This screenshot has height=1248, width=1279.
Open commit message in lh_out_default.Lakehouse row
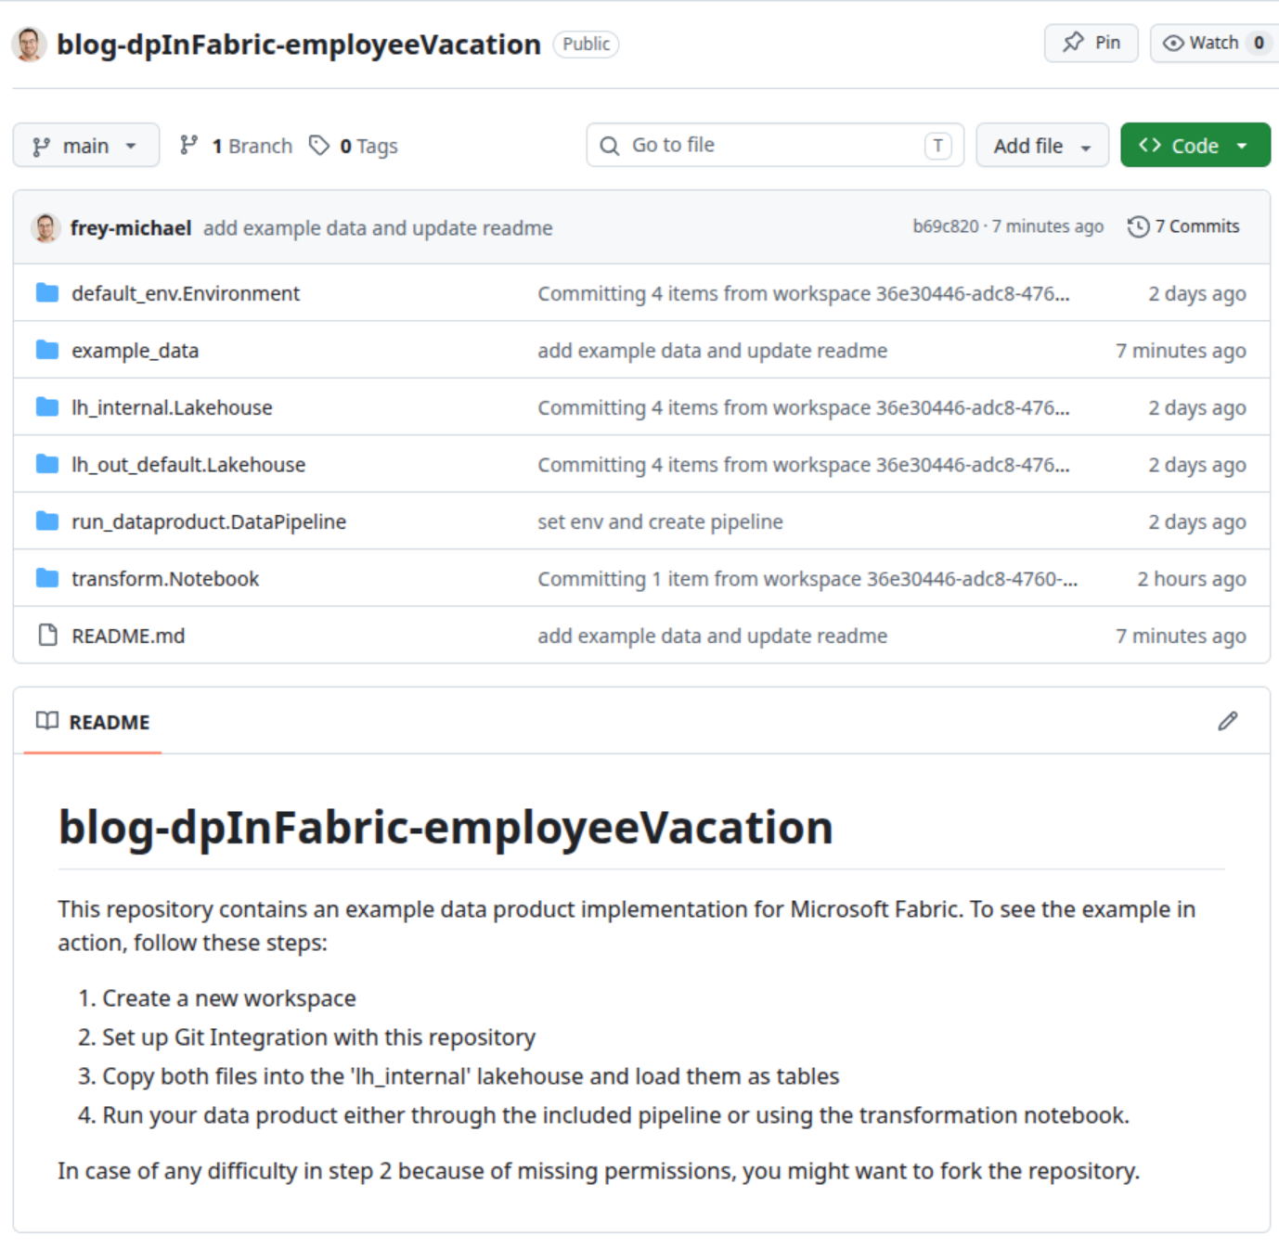(804, 465)
